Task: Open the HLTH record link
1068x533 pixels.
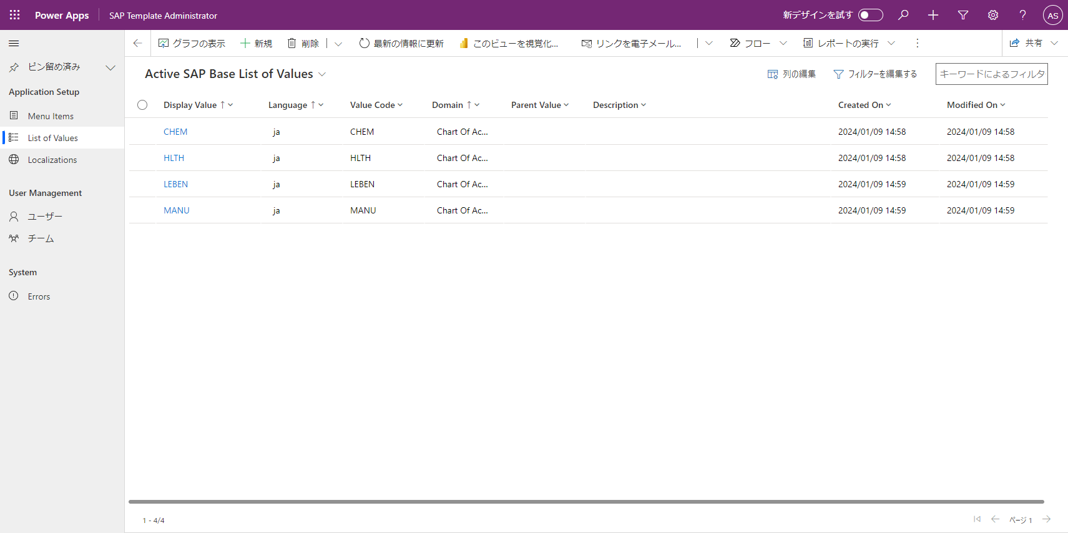Action: click(x=174, y=158)
